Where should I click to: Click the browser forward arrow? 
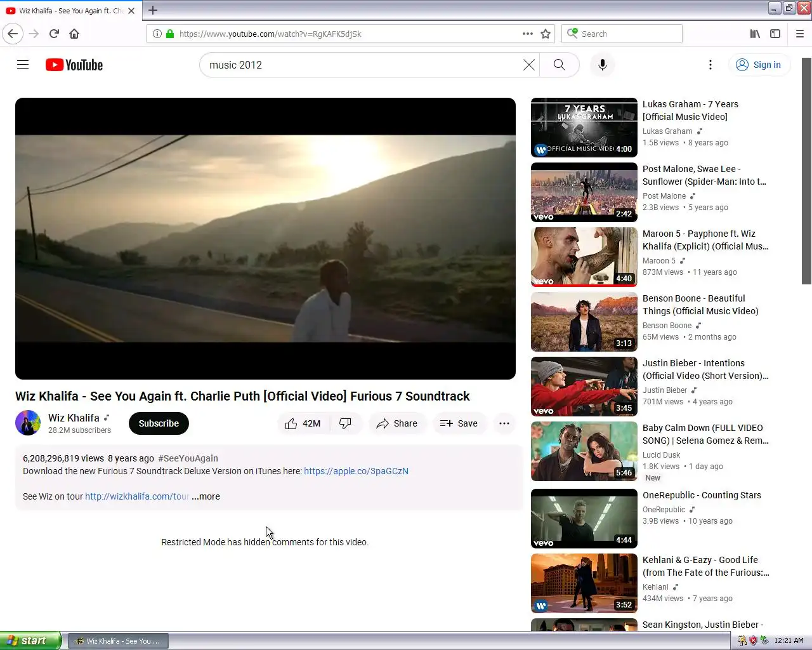34,34
